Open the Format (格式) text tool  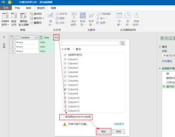(50, 19)
